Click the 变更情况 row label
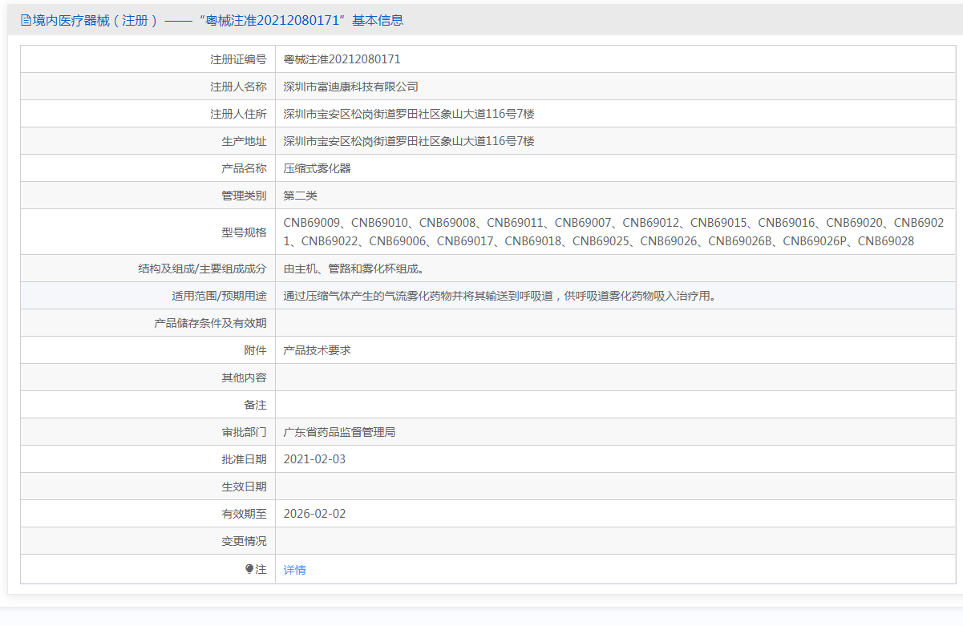Viewport: 963px width, 626px height. tap(244, 541)
